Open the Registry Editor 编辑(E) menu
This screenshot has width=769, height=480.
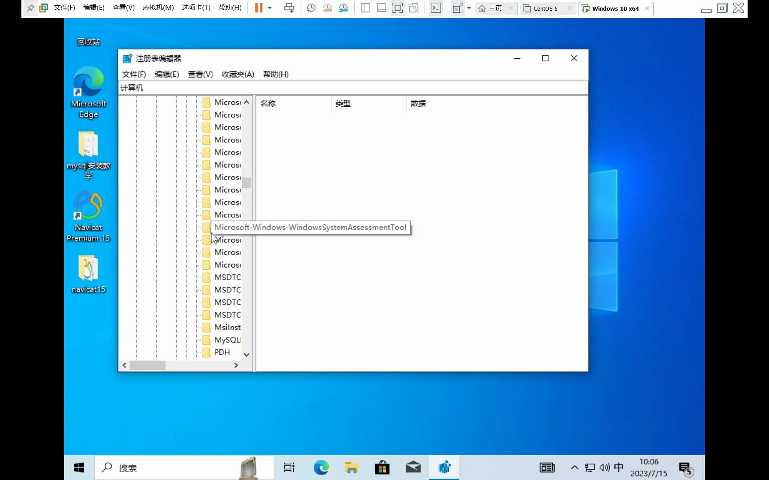coord(167,74)
